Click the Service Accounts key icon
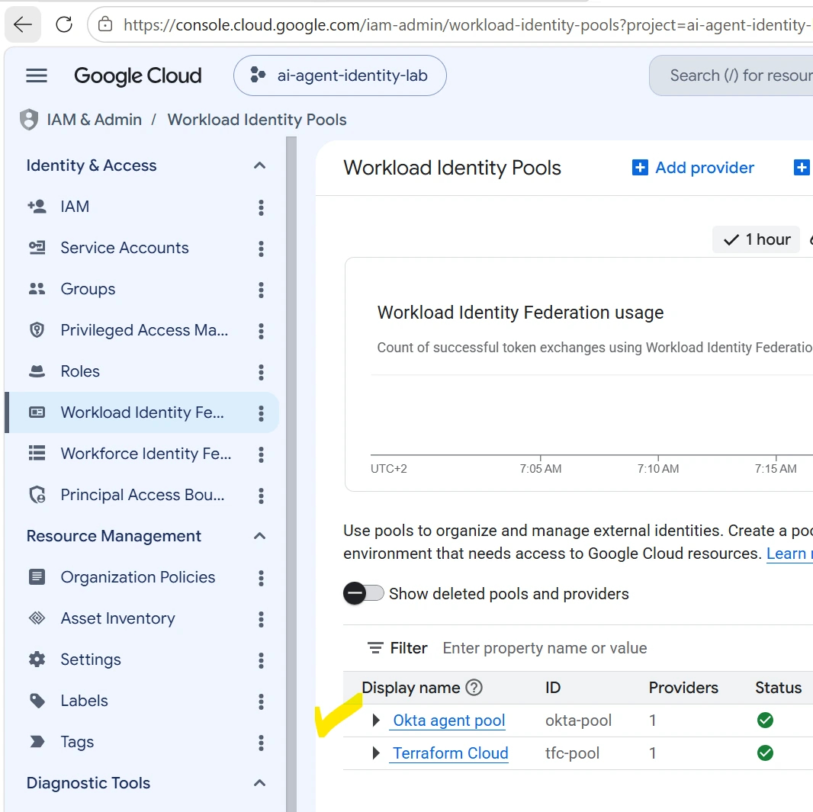The image size is (813, 812). coord(37,248)
